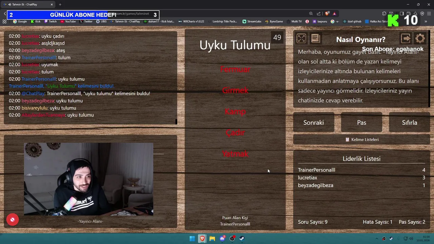
Task: Open game settings gear icon
Action: coord(420,38)
